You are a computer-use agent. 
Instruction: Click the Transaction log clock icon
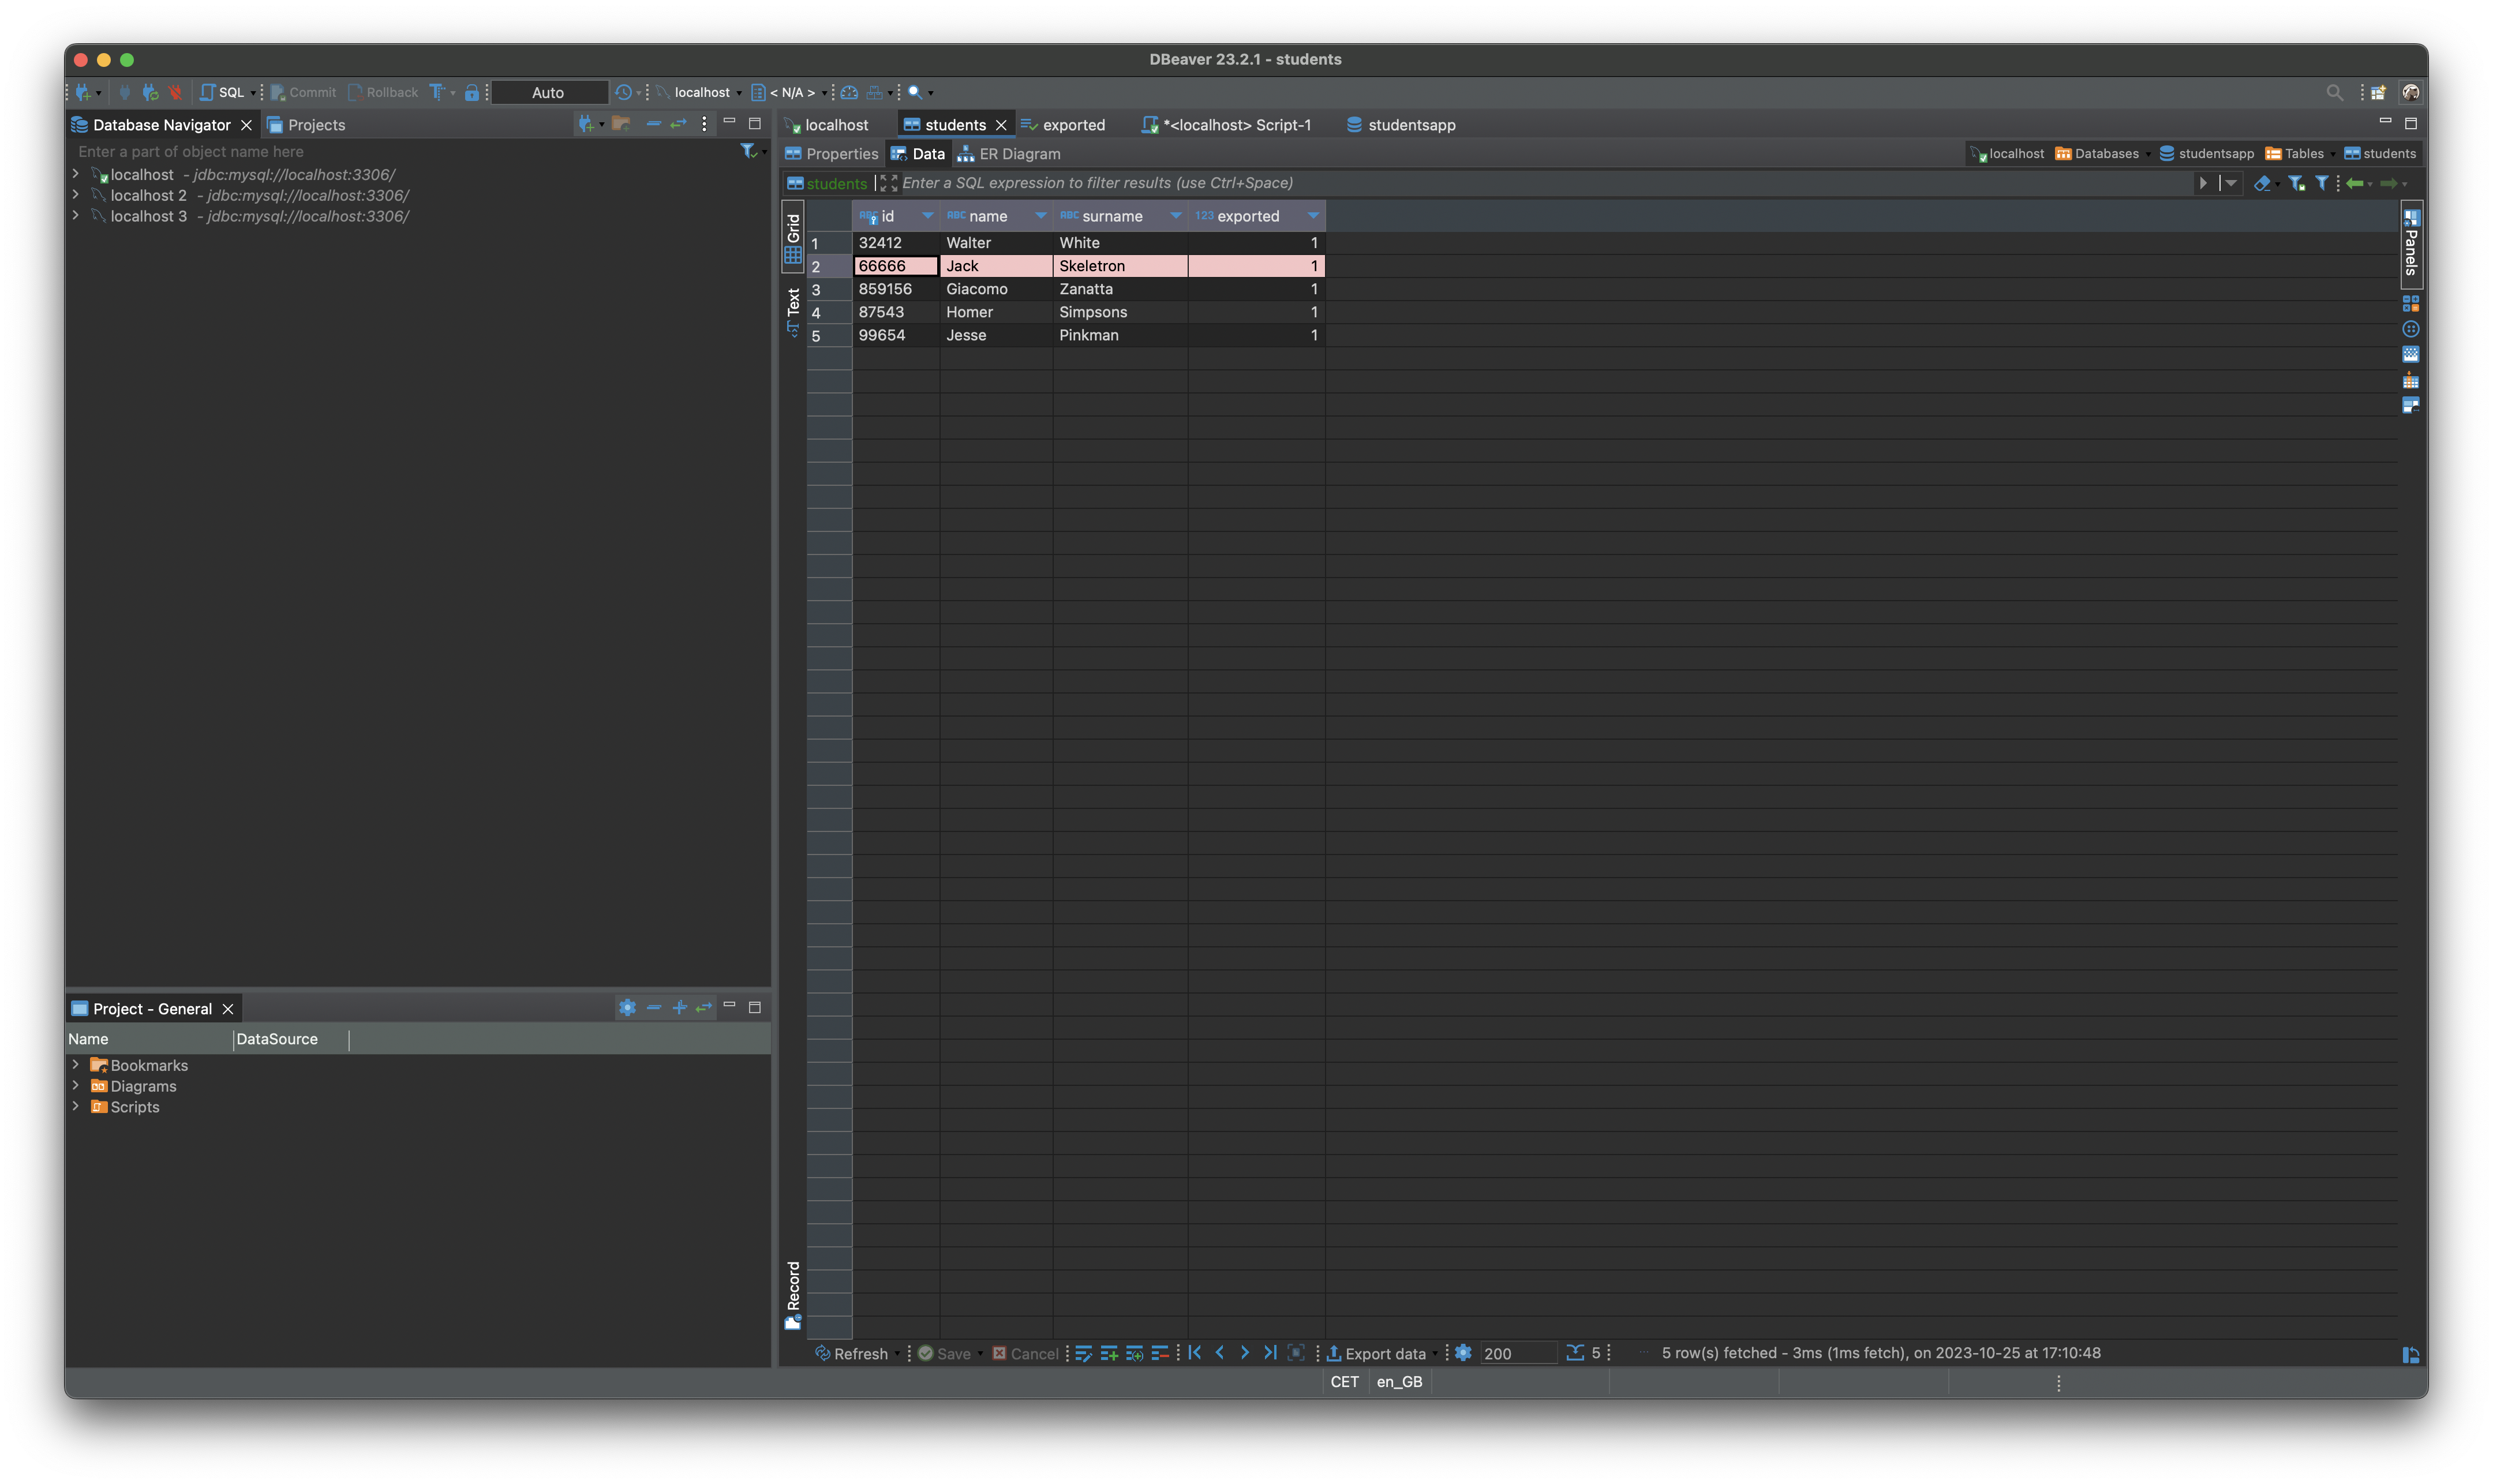623,92
